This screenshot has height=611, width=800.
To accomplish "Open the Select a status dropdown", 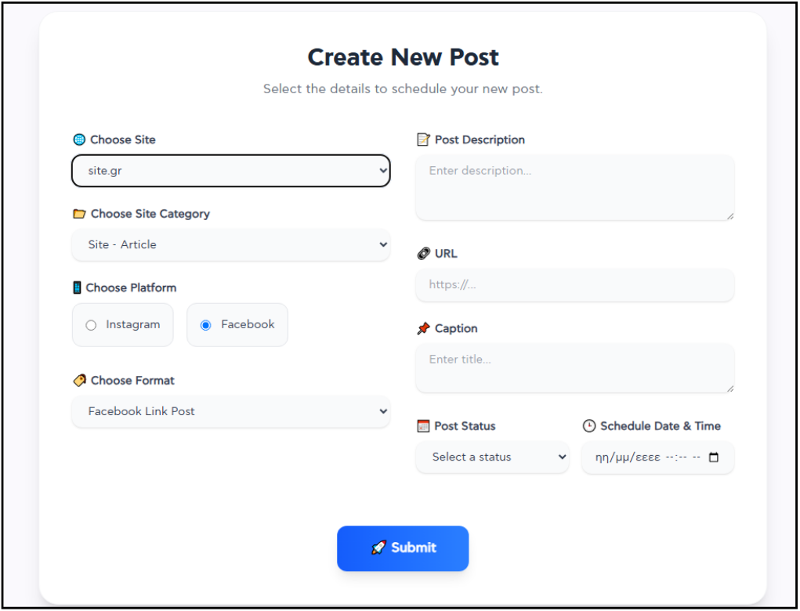I will pos(492,457).
